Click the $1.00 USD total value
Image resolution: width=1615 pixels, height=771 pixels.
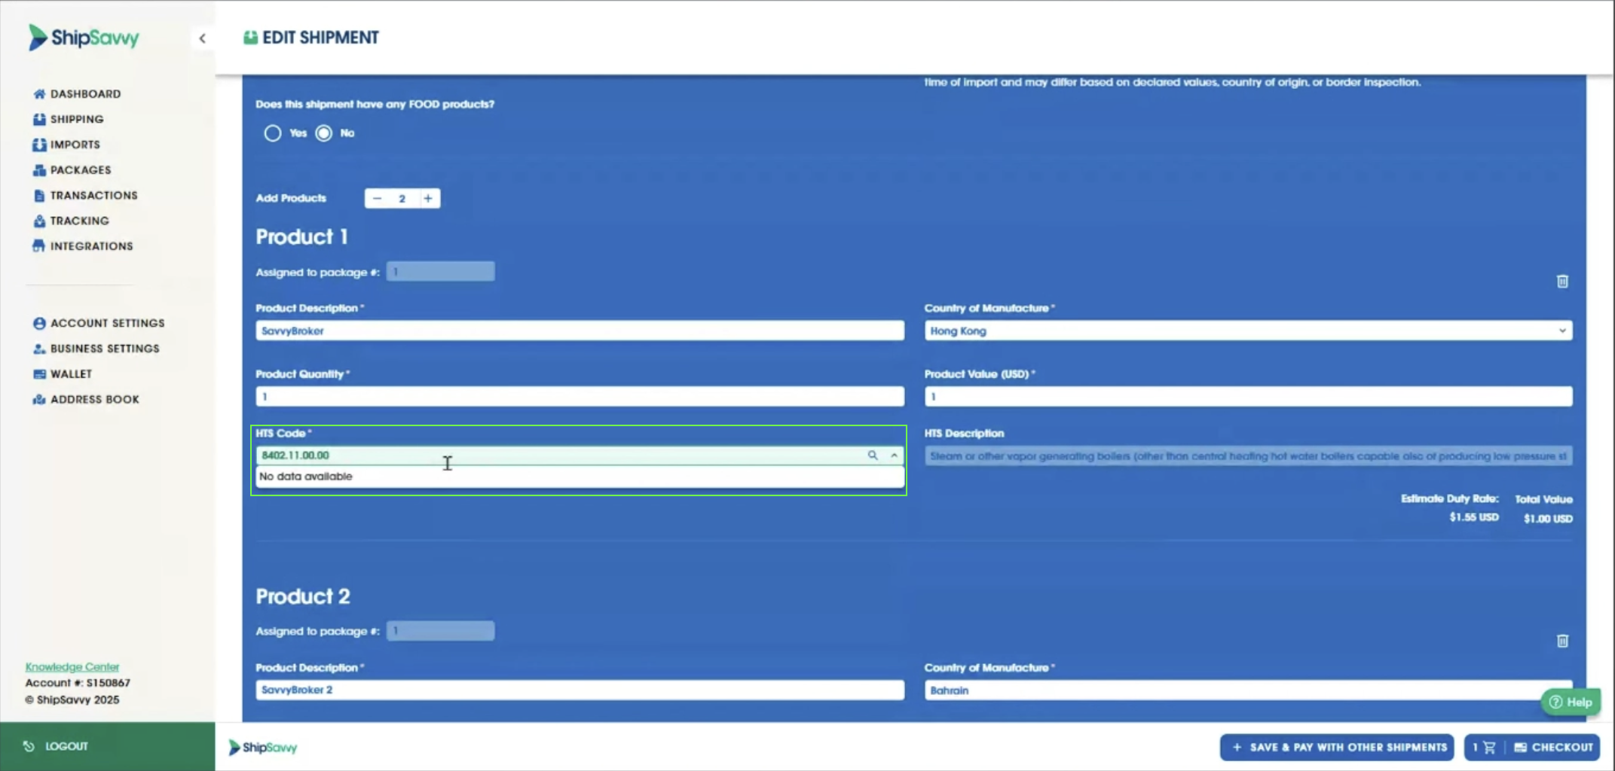pyautogui.click(x=1548, y=519)
